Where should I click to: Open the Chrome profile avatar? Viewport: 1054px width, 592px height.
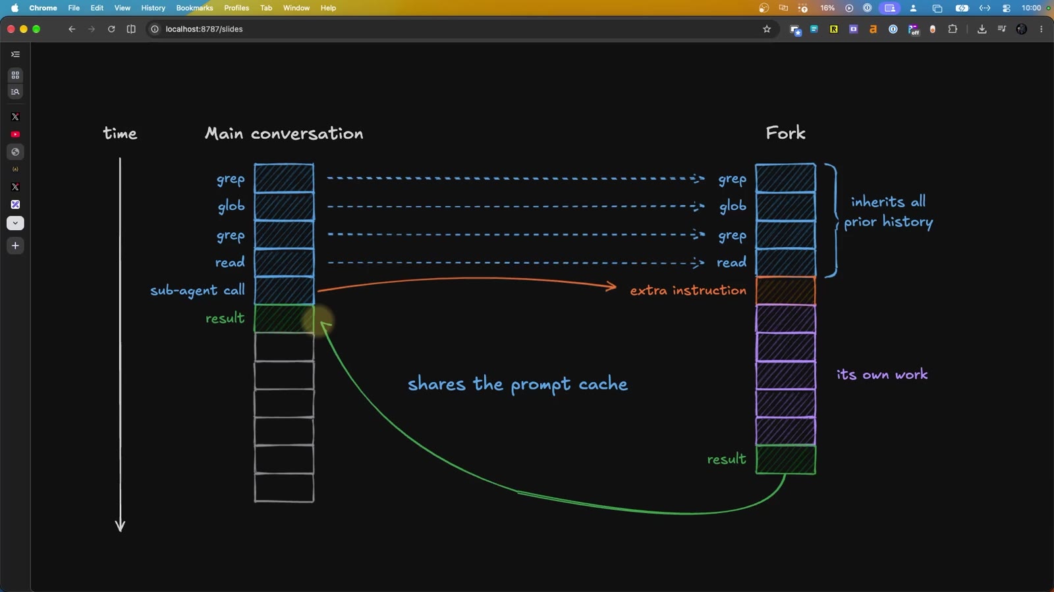click(x=1022, y=29)
